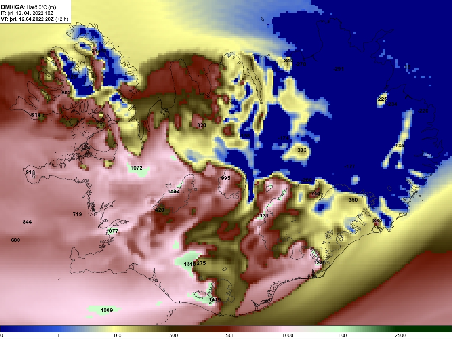Select the 342 height label
The height and width of the screenshot is (339, 452).
288,61
